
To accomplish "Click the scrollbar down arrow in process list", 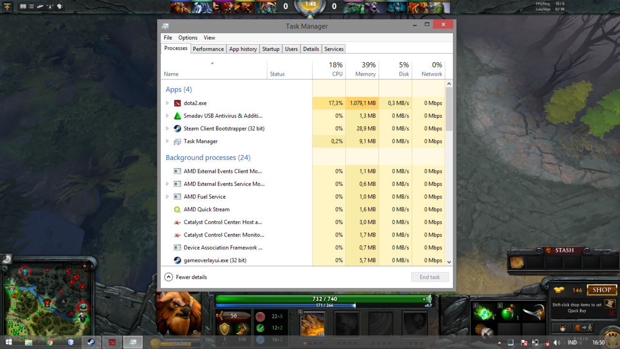I will point(449,262).
